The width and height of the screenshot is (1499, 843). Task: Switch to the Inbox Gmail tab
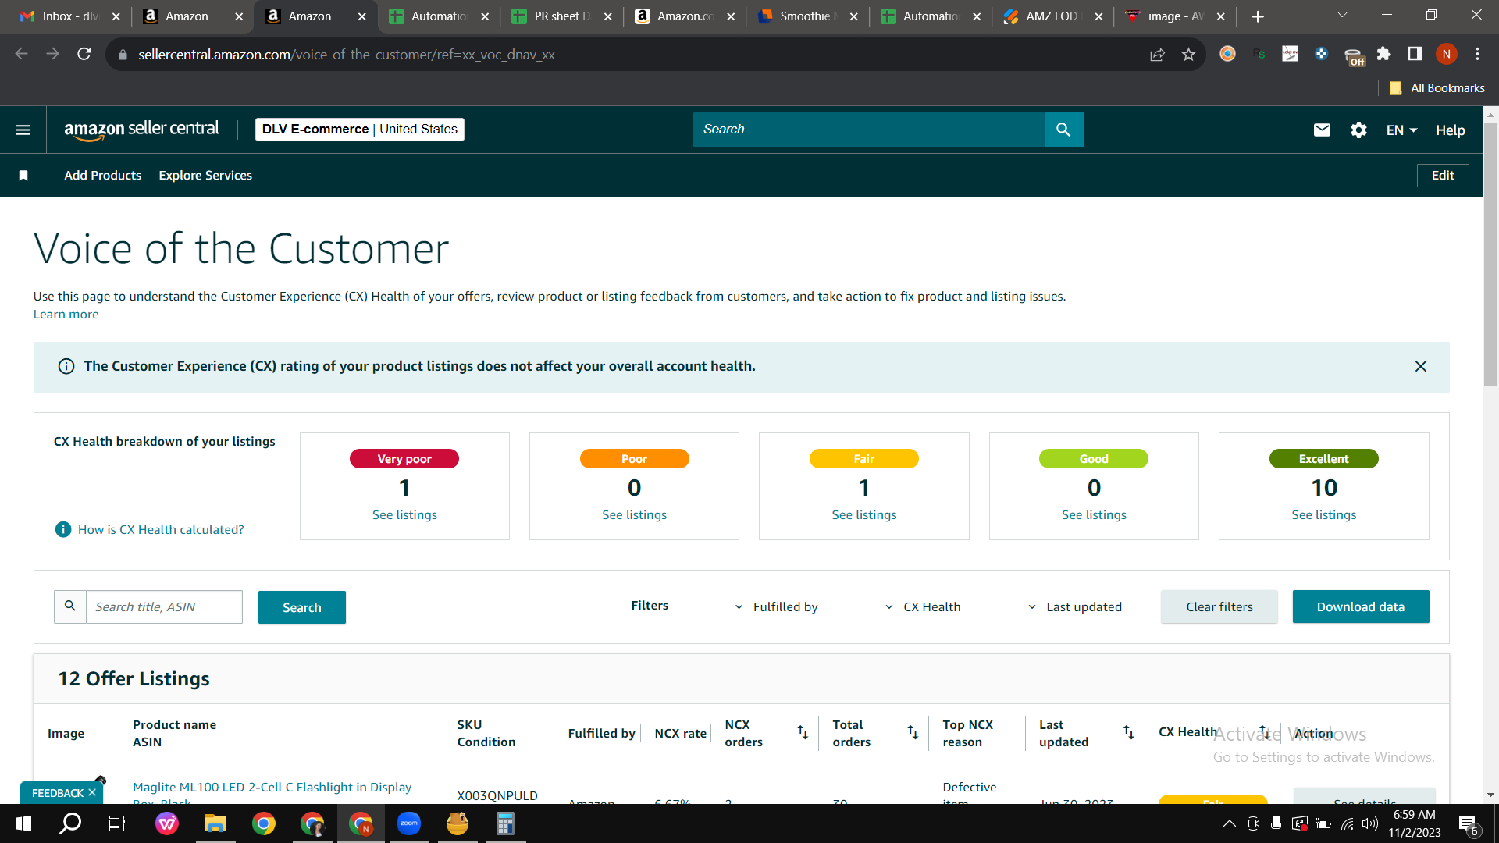coord(69,16)
